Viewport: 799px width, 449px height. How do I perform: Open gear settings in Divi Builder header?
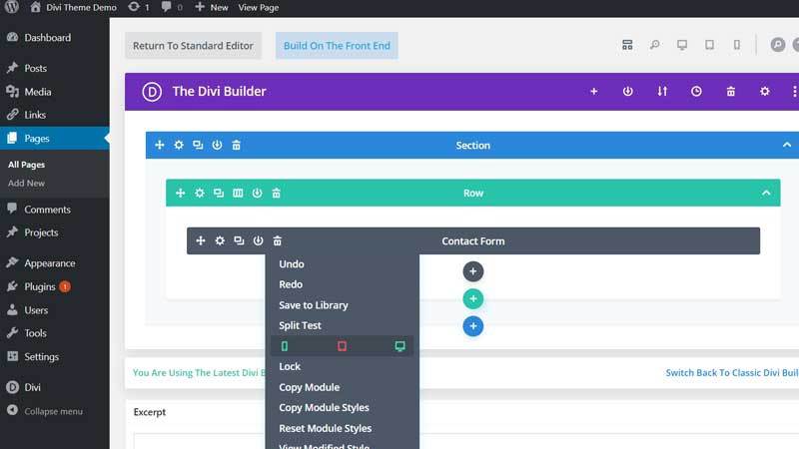pos(765,91)
